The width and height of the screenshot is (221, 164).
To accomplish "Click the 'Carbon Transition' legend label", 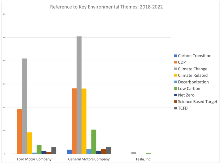I will tap(195, 56).
